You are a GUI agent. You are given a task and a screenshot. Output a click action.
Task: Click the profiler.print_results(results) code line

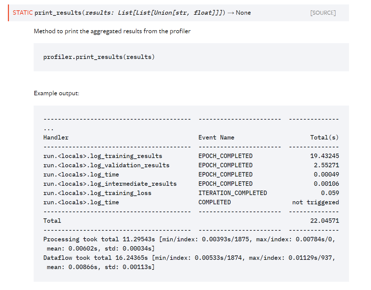click(99, 57)
